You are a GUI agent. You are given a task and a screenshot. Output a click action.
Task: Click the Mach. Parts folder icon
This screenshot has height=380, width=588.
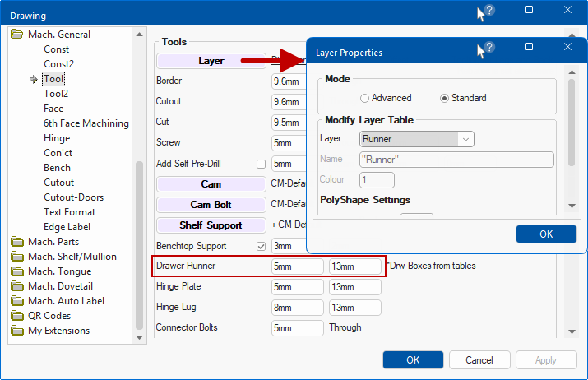click(x=17, y=242)
